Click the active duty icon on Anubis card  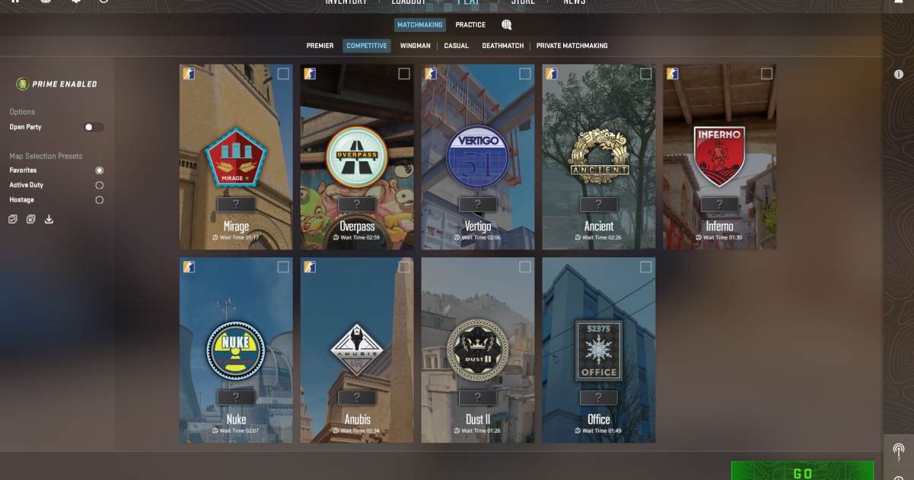[310, 267]
